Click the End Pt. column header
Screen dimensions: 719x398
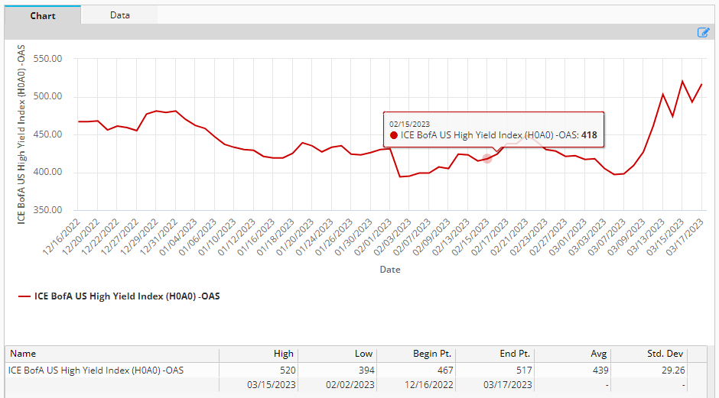(x=495, y=354)
